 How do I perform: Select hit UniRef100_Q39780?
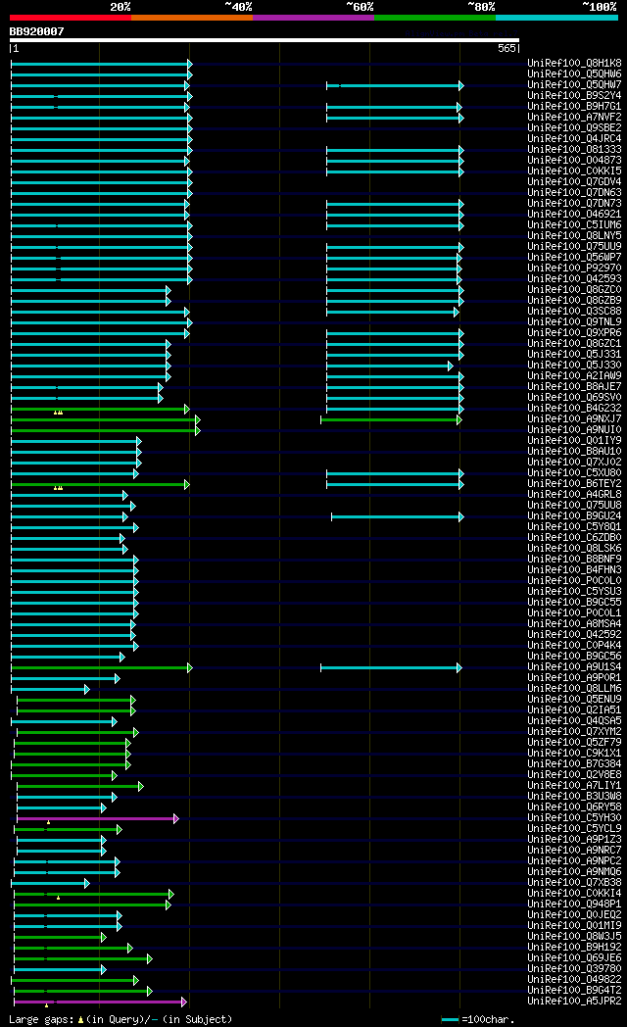coord(575,969)
